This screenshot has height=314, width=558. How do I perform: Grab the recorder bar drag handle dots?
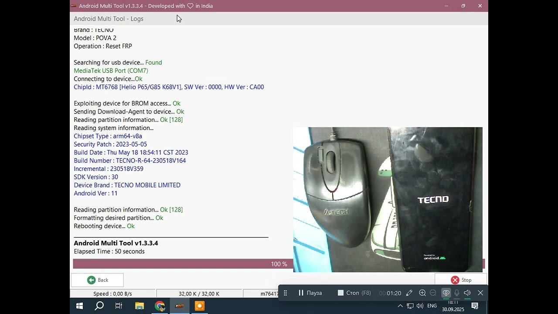[286, 293]
